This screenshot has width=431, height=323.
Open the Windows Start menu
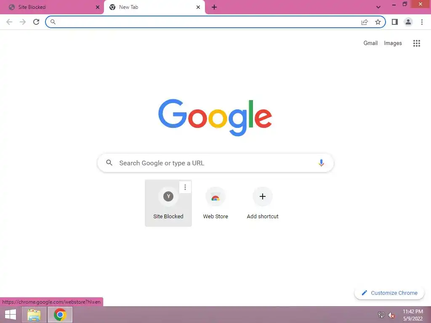pyautogui.click(x=11, y=315)
